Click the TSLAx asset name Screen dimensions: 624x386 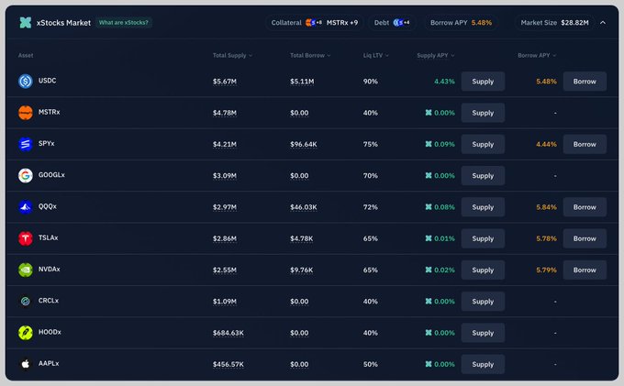coord(48,237)
